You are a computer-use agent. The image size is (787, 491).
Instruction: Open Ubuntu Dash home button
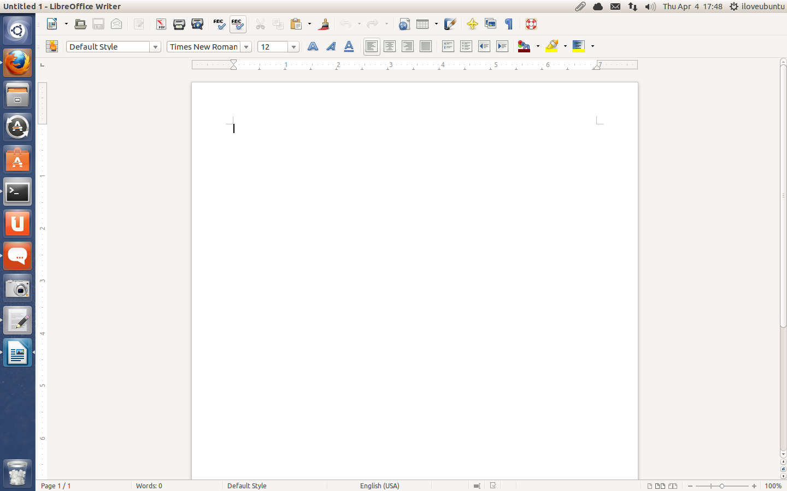(x=17, y=31)
